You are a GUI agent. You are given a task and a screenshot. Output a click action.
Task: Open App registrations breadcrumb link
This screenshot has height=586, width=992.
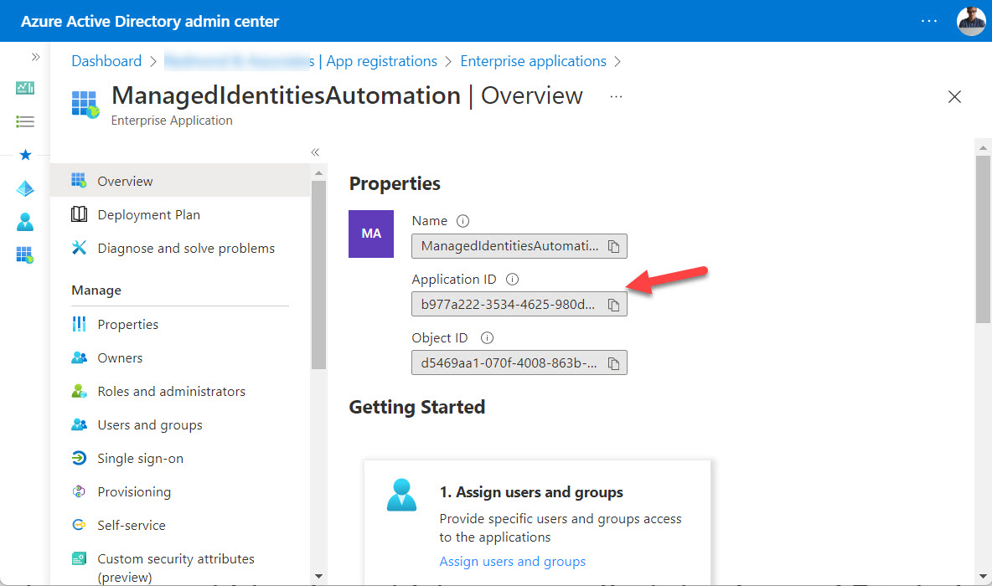tap(381, 60)
